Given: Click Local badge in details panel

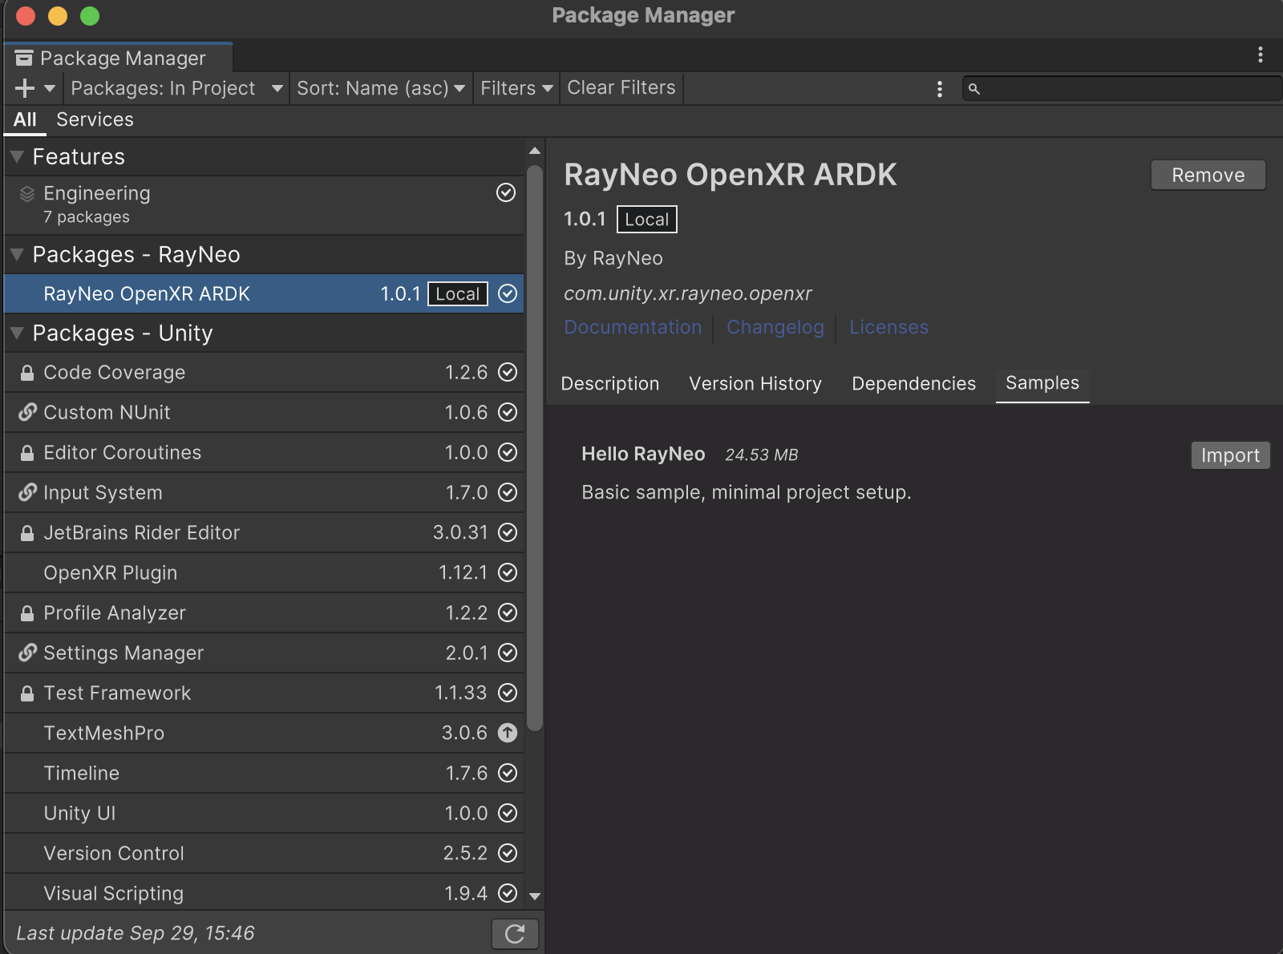Looking at the screenshot, I should [x=646, y=220].
